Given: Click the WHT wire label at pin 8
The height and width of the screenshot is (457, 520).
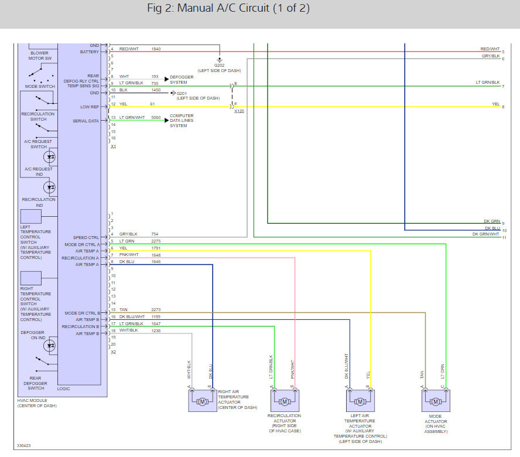Looking at the screenshot, I should click(x=124, y=76).
